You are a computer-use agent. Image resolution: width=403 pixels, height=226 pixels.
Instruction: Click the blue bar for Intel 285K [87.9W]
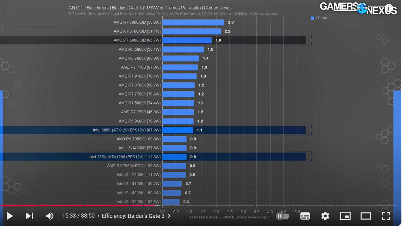click(x=178, y=130)
